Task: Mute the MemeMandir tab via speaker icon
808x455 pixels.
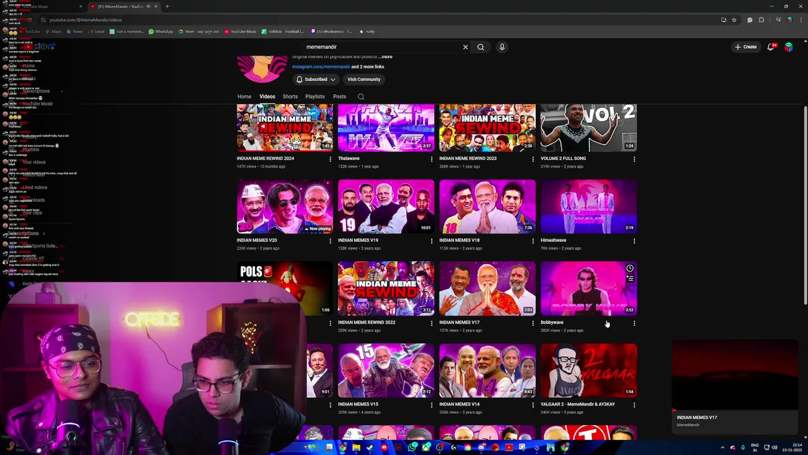Action: click(x=148, y=6)
